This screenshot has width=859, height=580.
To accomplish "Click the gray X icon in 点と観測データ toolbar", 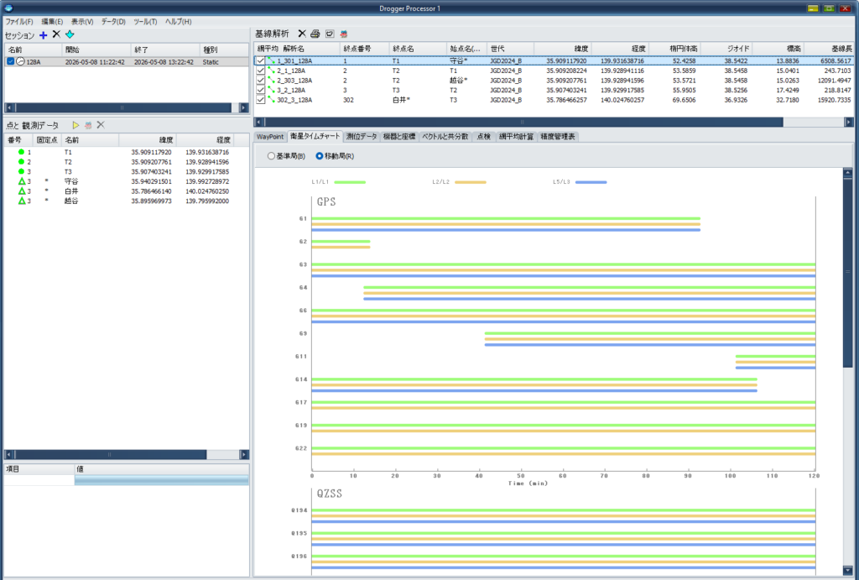I will [x=101, y=125].
